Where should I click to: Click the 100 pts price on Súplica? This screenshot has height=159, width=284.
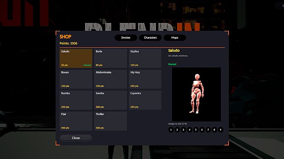click(x=134, y=65)
